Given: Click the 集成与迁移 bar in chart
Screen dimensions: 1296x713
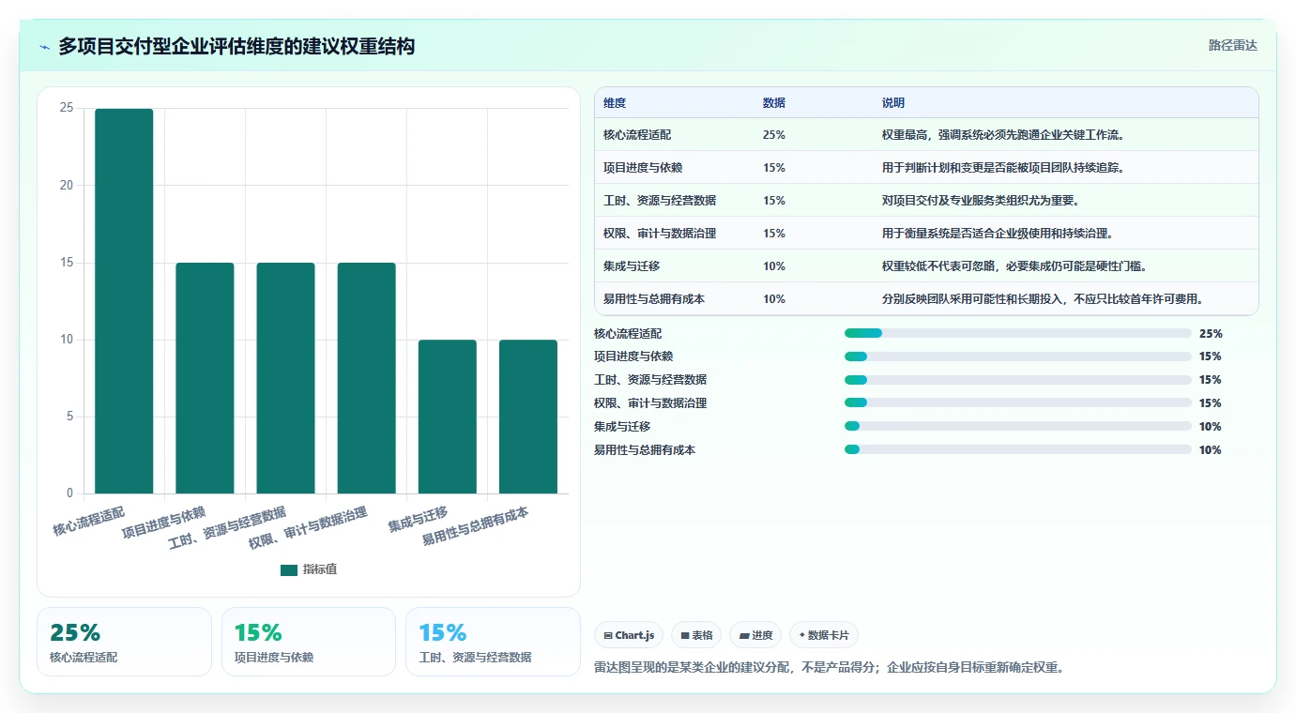Looking at the screenshot, I should tap(447, 417).
